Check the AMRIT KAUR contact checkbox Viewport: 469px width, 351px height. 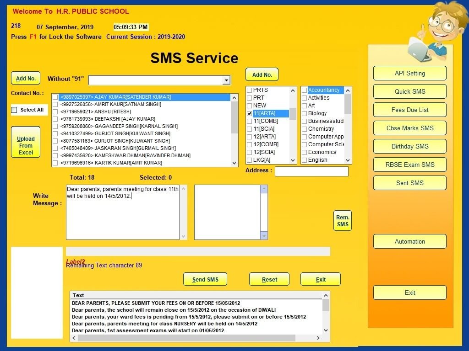pyautogui.click(x=55, y=105)
